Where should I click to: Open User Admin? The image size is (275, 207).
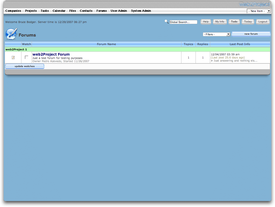coord(119,11)
